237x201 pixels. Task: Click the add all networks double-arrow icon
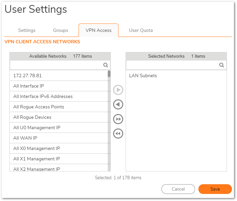[118, 119]
